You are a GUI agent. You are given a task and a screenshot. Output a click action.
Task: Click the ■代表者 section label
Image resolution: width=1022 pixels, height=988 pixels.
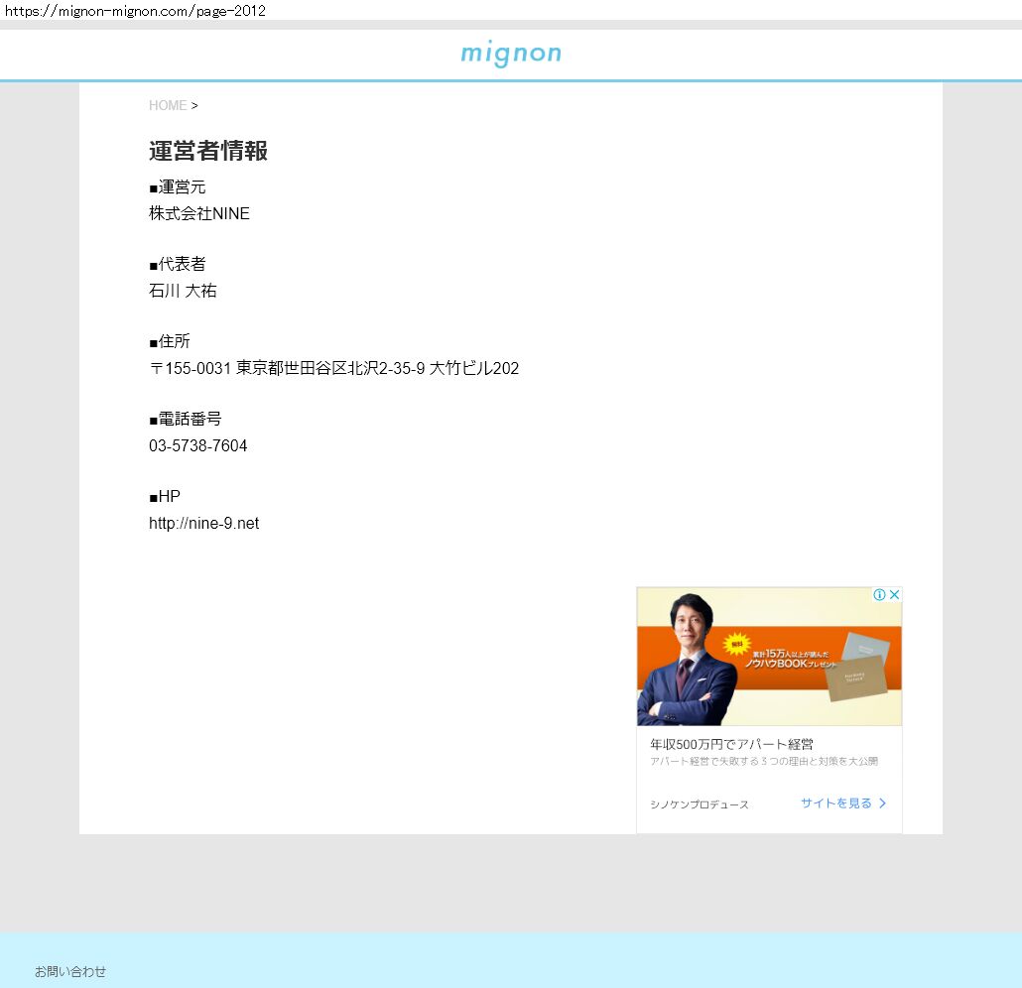point(178,264)
